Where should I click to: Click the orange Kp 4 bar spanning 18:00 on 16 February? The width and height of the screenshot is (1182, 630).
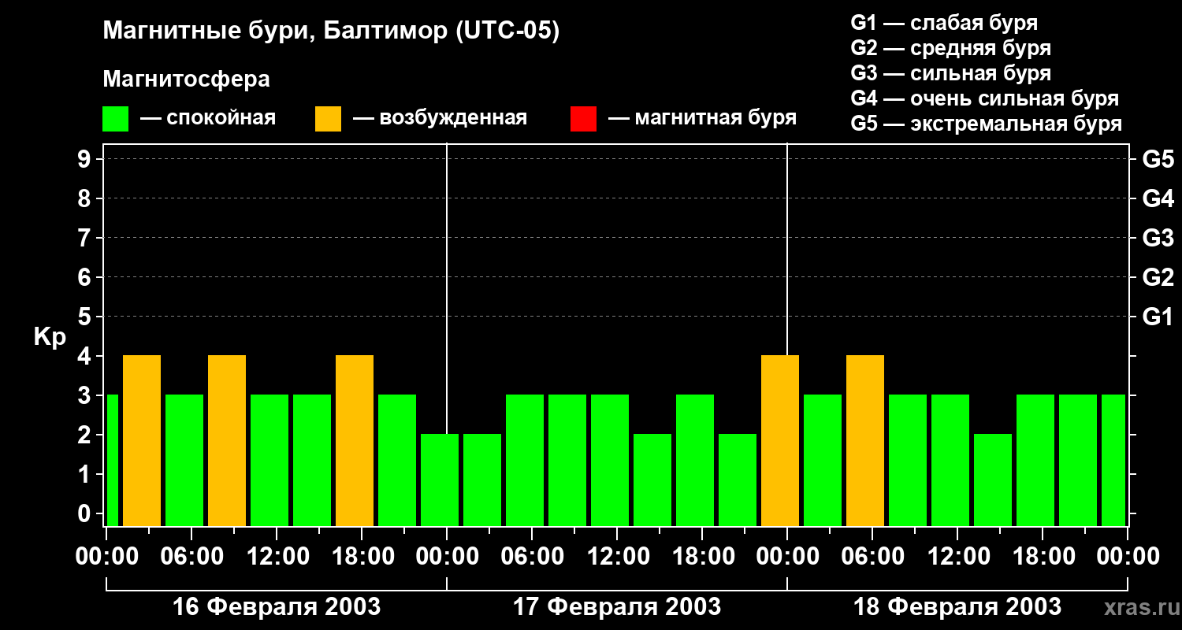355,440
